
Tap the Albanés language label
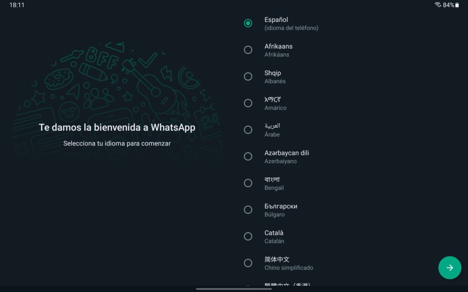tap(275, 81)
